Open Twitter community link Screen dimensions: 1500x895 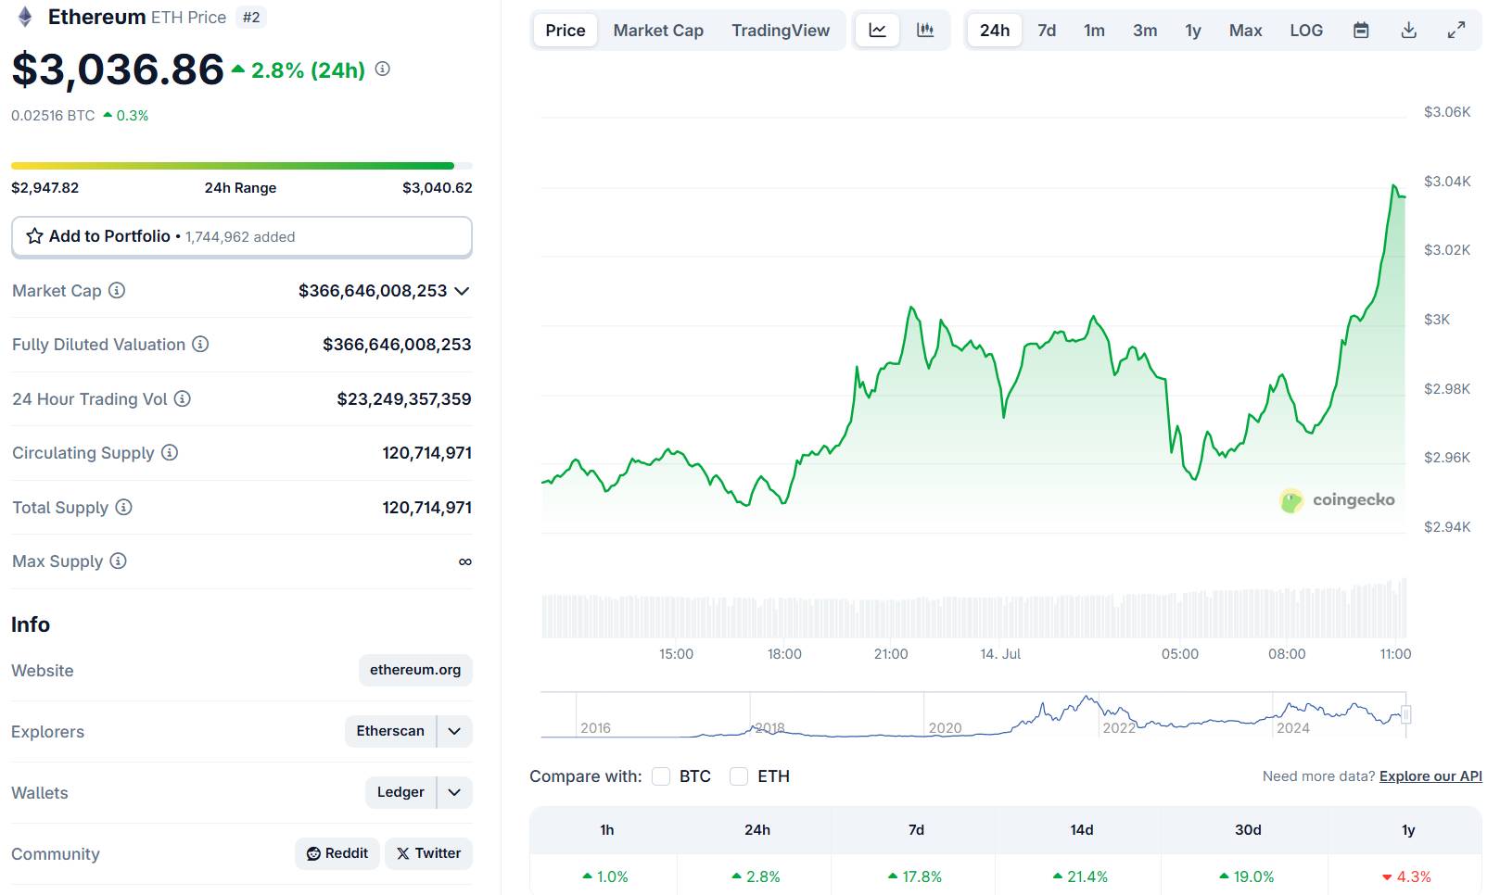(428, 853)
